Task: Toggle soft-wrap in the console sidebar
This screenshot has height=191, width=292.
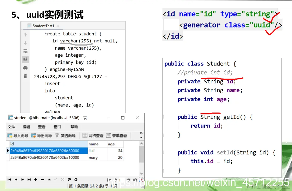Action: tap(25, 51)
